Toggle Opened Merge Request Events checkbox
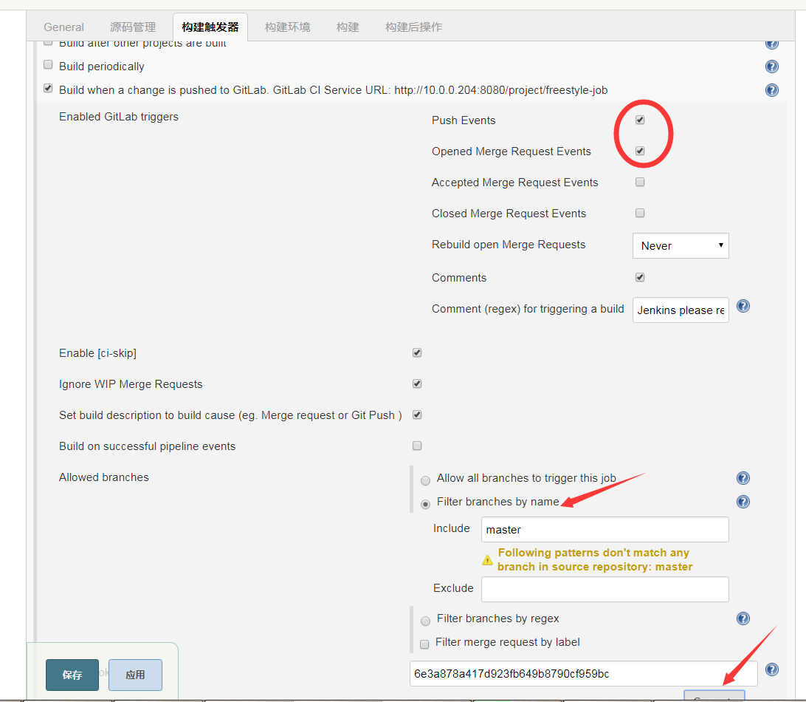This screenshot has width=806, height=702. (x=640, y=151)
